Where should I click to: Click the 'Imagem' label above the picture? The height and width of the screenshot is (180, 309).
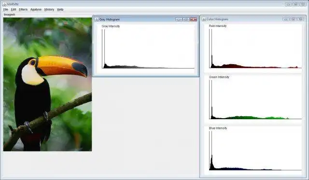point(9,14)
